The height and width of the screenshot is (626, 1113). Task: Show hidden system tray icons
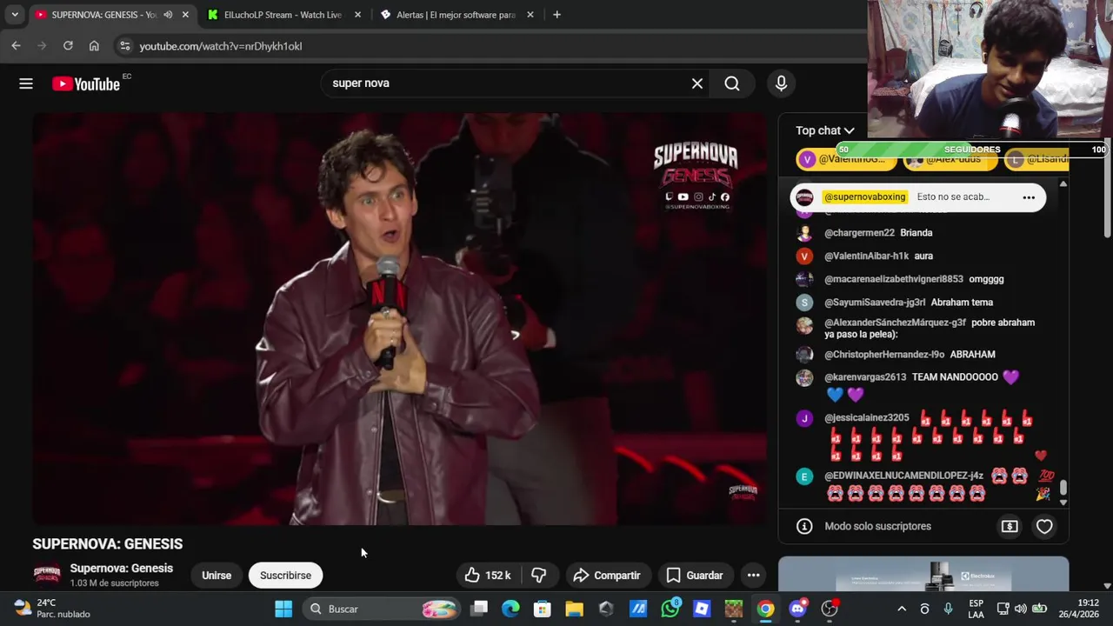(902, 609)
